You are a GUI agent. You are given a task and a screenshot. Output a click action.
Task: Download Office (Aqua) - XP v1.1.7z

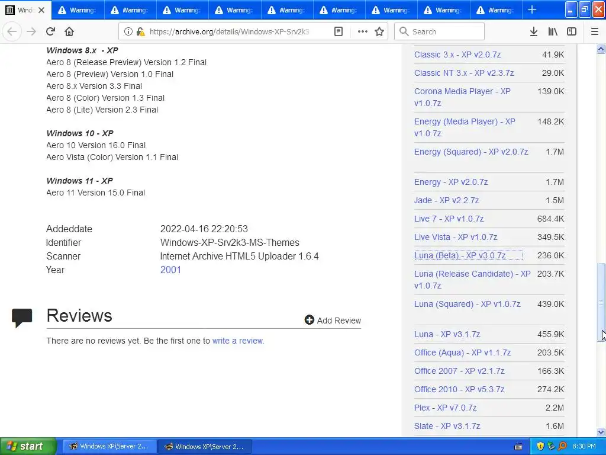pyautogui.click(x=463, y=353)
